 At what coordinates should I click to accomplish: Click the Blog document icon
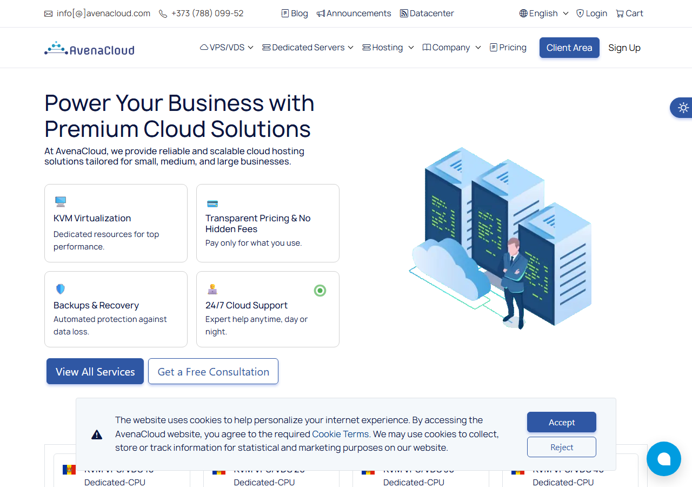tap(285, 14)
